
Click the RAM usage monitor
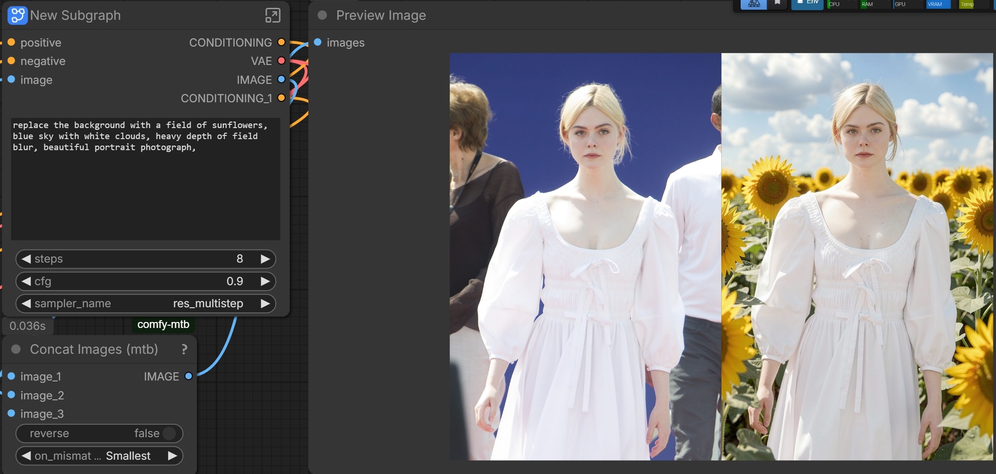[876, 4]
